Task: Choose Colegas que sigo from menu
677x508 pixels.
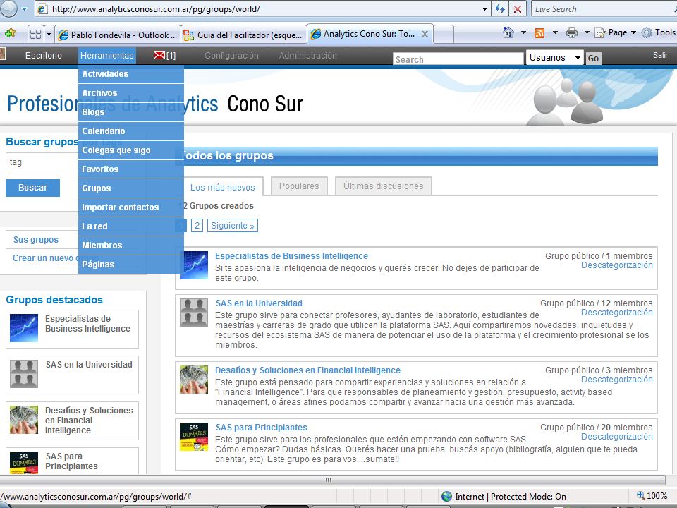Action: coord(131,150)
